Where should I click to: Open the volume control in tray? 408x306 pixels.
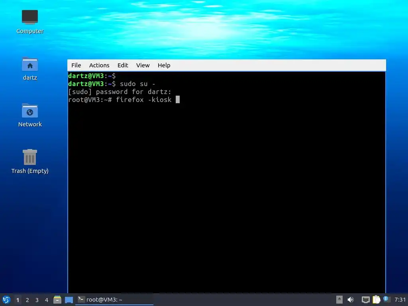[x=351, y=300]
